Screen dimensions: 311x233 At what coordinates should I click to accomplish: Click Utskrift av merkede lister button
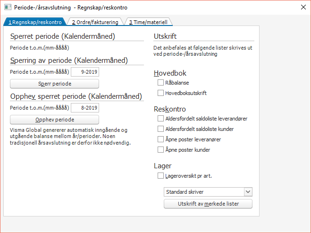coord(208,204)
